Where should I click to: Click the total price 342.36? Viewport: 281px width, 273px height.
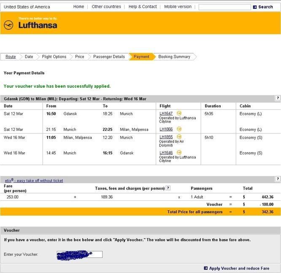click(x=267, y=212)
